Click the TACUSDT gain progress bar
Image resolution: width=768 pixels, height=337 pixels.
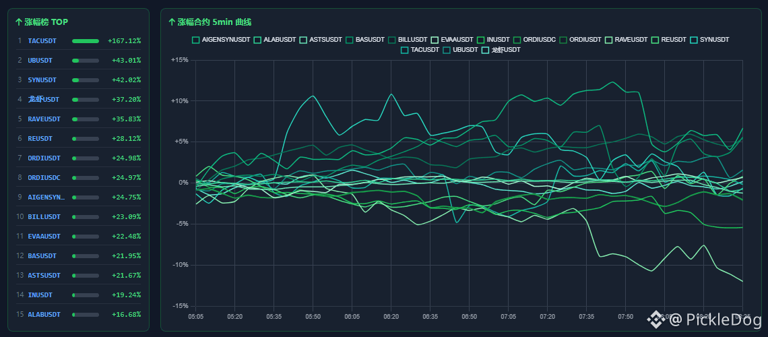pyautogui.click(x=86, y=40)
